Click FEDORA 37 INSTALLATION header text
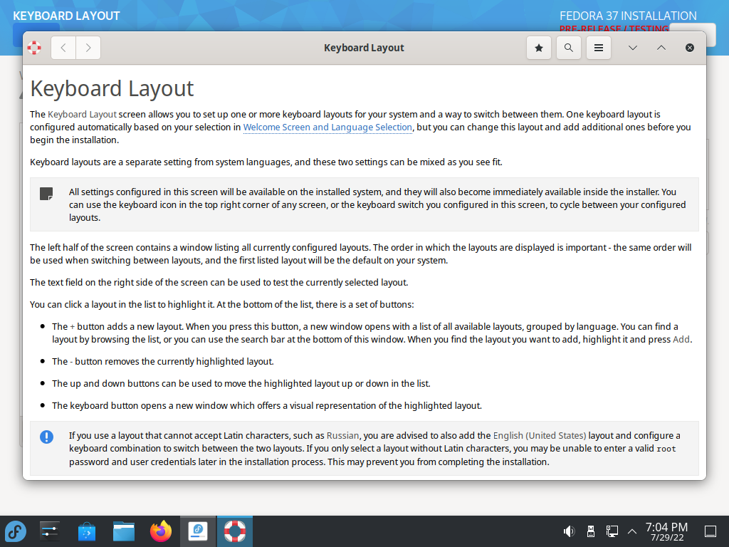 (628, 16)
